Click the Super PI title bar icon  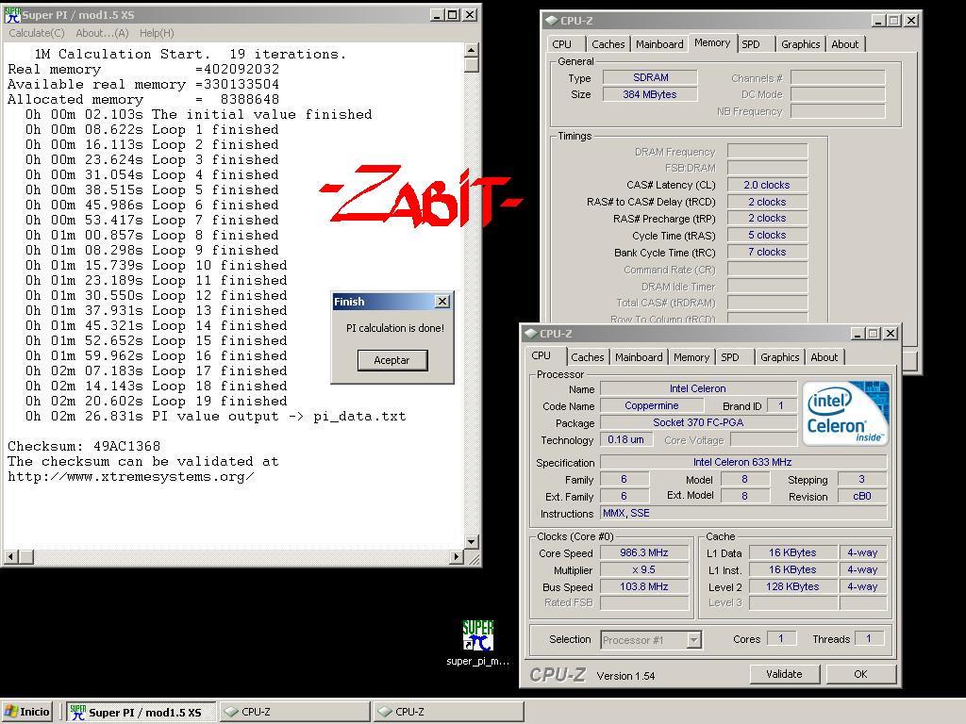point(12,15)
